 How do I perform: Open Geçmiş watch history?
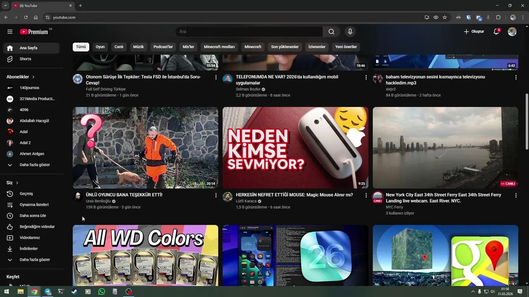[31, 194]
